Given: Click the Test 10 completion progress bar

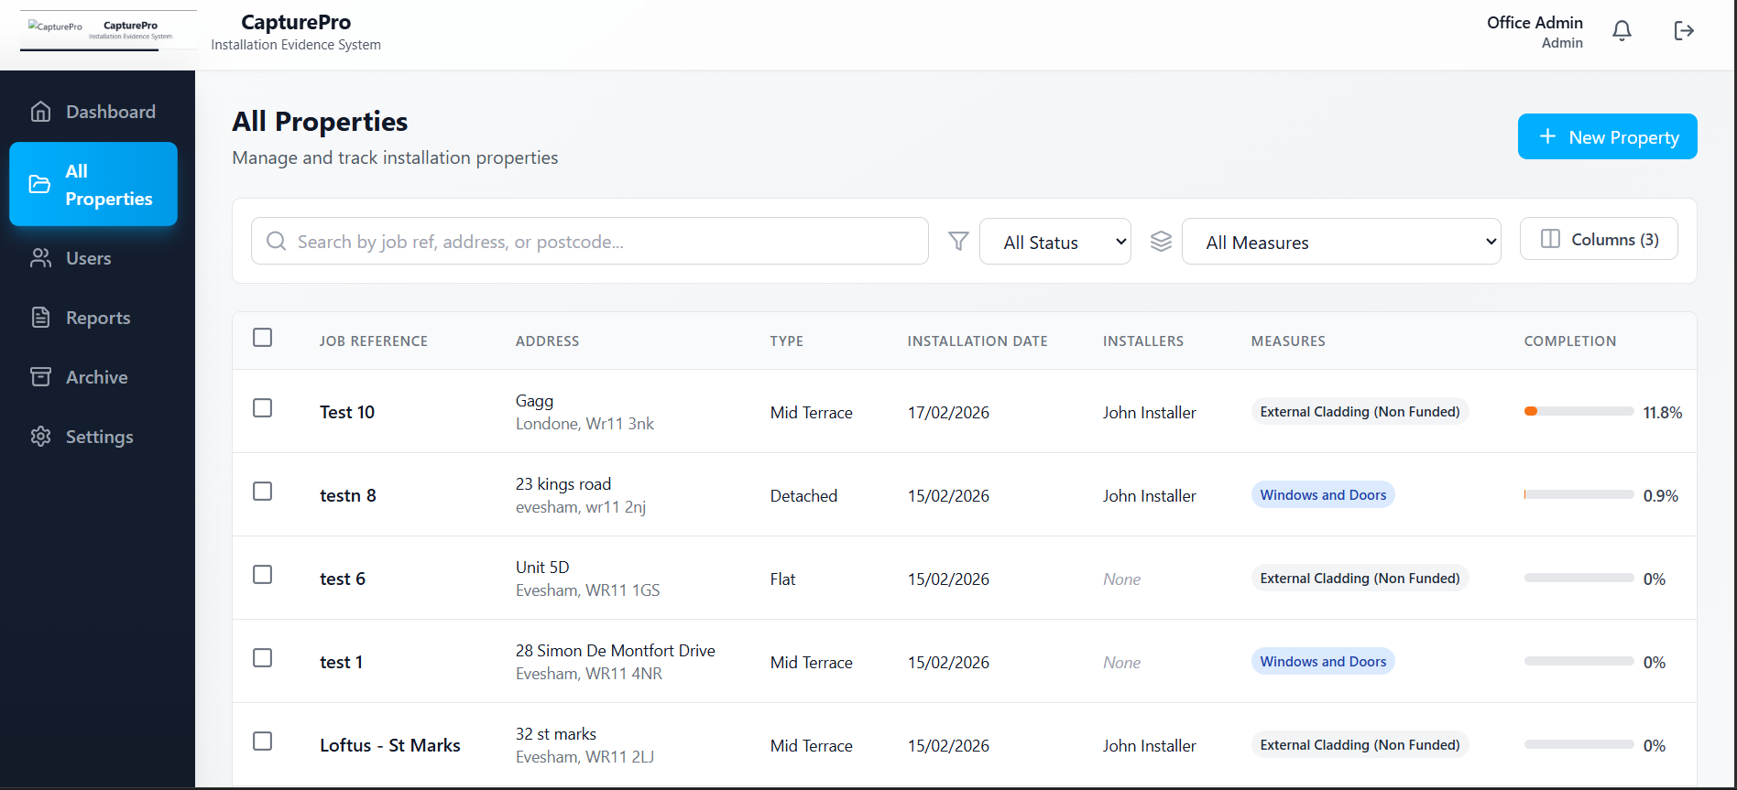Looking at the screenshot, I should point(1579,412).
